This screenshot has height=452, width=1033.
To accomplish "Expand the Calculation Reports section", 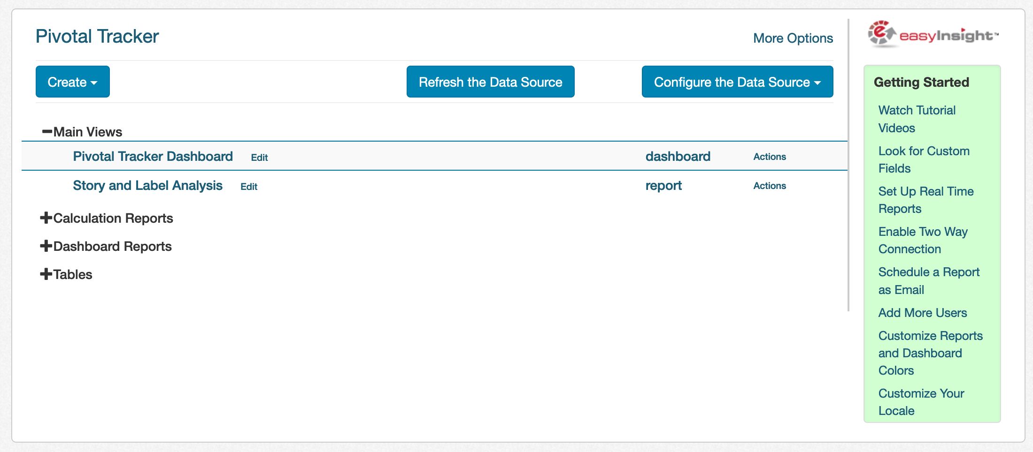I will pyautogui.click(x=46, y=218).
